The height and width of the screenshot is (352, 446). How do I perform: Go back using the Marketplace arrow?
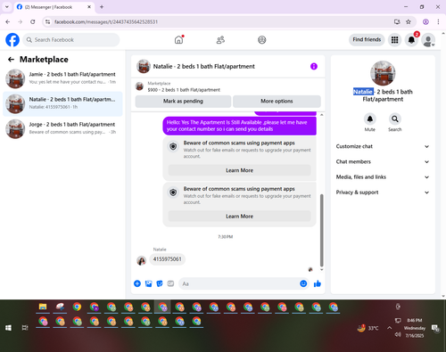click(x=11, y=60)
